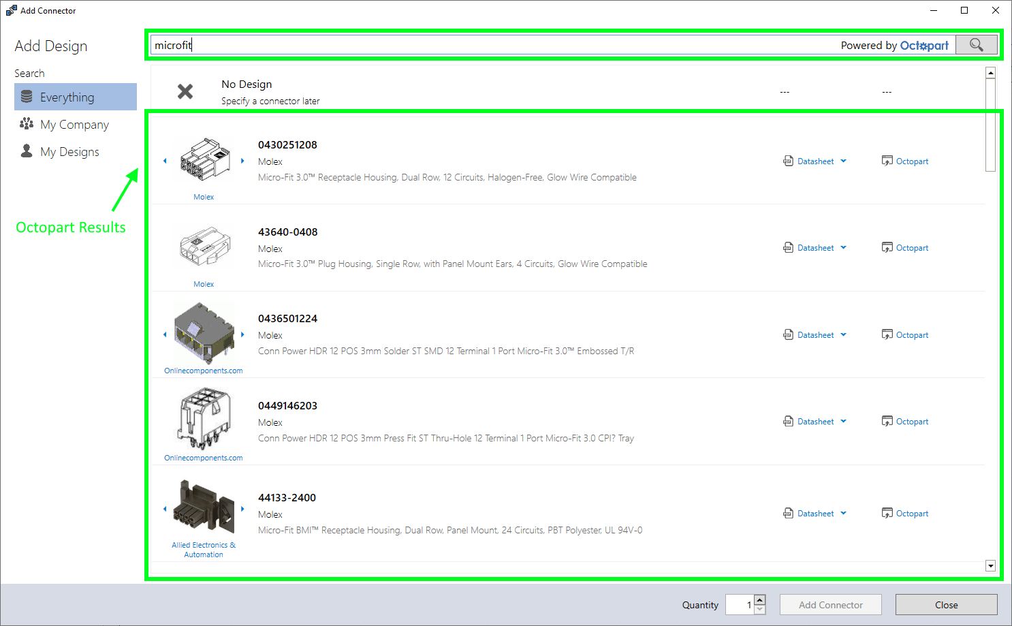Click the magnifier search button
Screen dimensions: 1012x626
[x=976, y=45]
